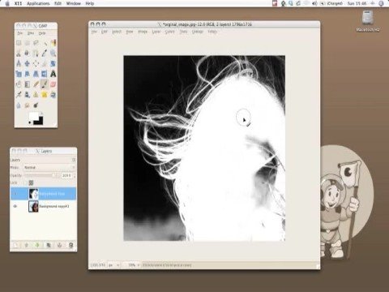This screenshot has width=389, height=292.
Task: Duplicate the layer using bottom button
Action: click(x=49, y=245)
